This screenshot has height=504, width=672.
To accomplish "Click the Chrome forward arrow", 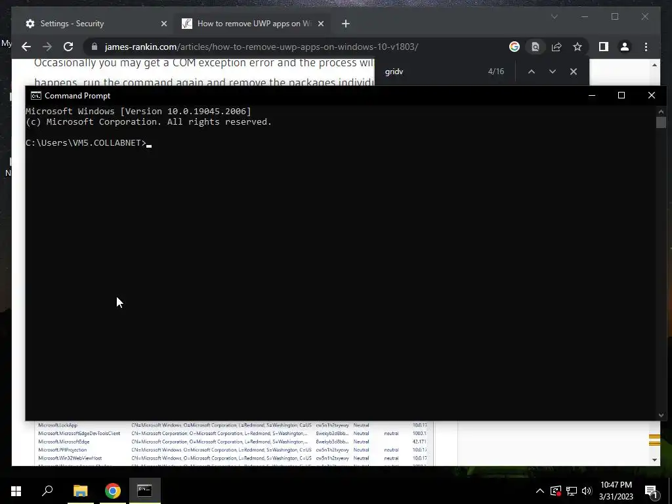I will pos(47,47).
